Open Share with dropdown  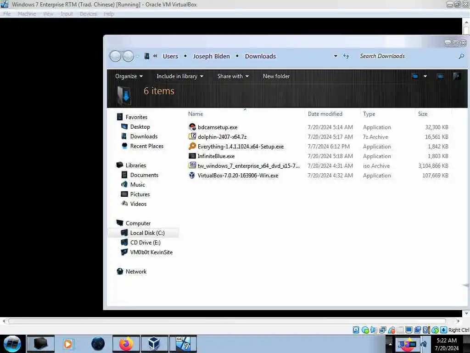click(233, 76)
